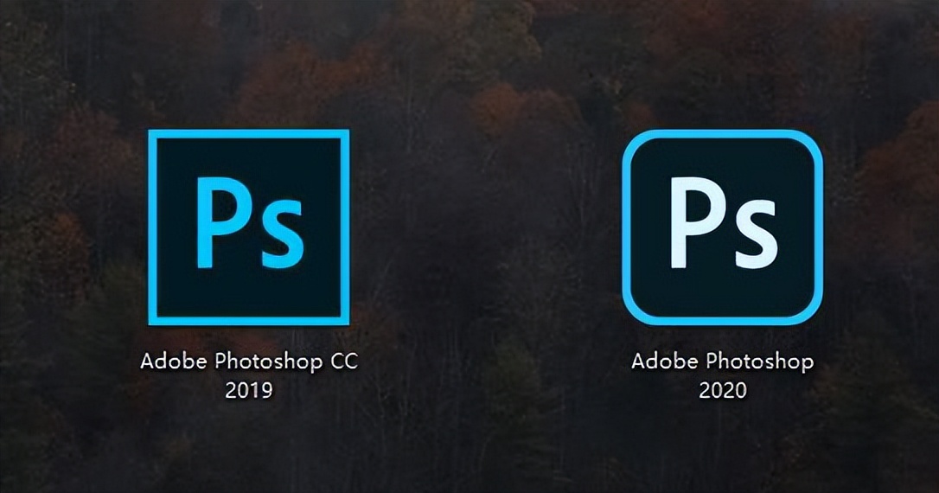This screenshot has height=493, width=939.
Task: Click the "2020" text under the icon
Action: point(723,391)
